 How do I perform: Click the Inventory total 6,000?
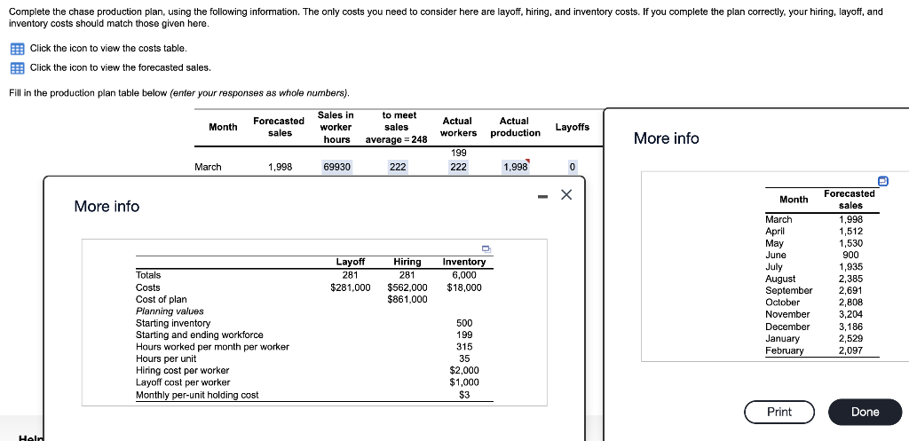(464, 275)
